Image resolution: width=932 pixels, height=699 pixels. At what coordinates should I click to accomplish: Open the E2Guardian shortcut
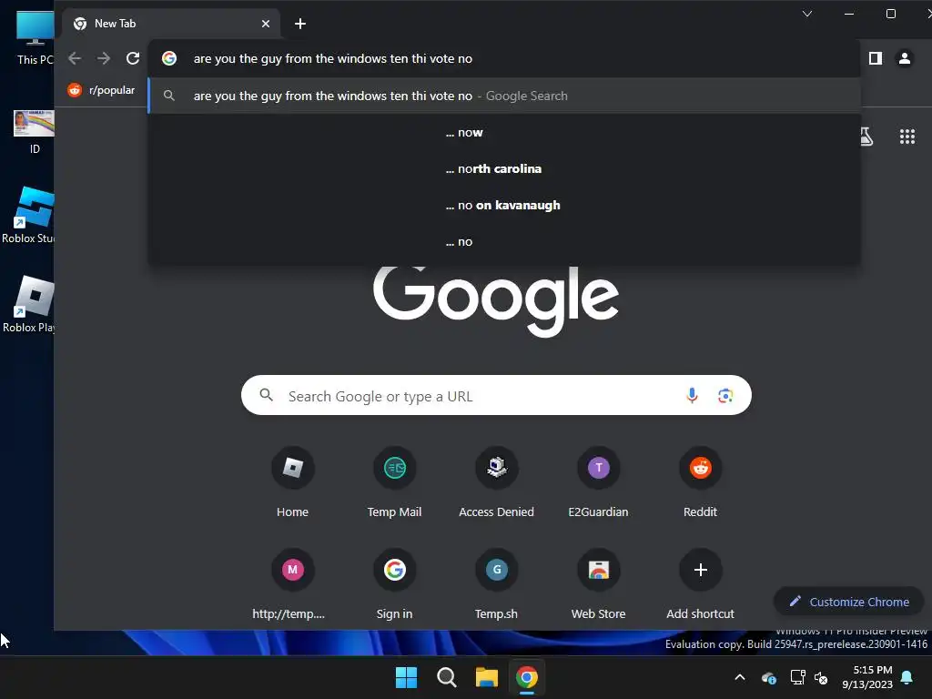(x=599, y=484)
